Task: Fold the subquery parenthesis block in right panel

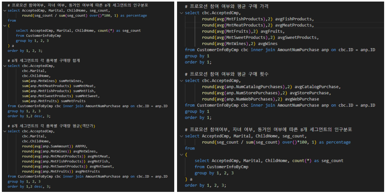Action: (182, 155)
